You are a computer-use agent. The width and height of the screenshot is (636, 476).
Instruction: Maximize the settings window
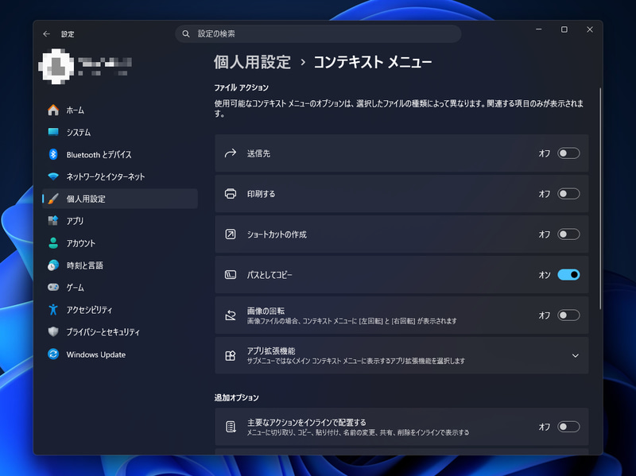click(564, 29)
